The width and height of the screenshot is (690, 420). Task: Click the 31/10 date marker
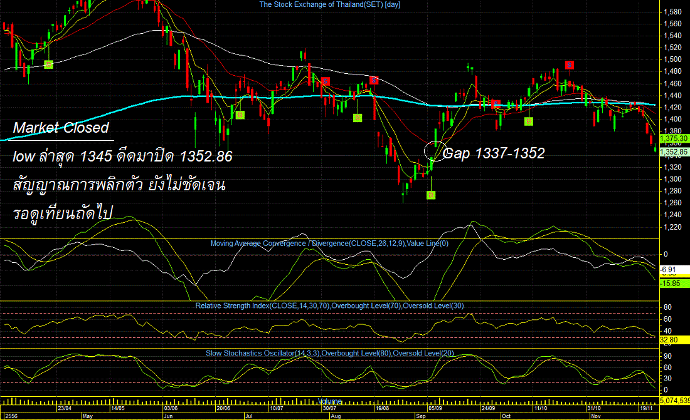(x=593, y=408)
